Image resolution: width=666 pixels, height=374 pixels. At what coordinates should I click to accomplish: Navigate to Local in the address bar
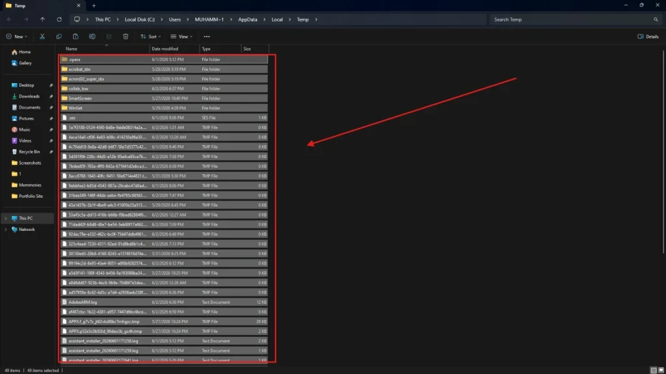[277, 20]
